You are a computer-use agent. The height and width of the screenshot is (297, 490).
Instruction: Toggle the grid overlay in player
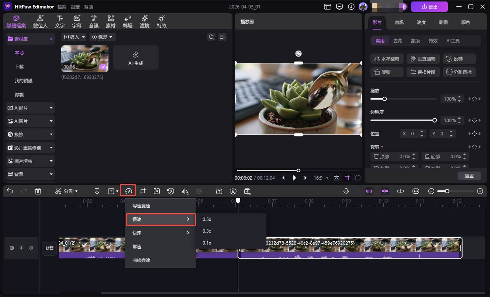347,178
